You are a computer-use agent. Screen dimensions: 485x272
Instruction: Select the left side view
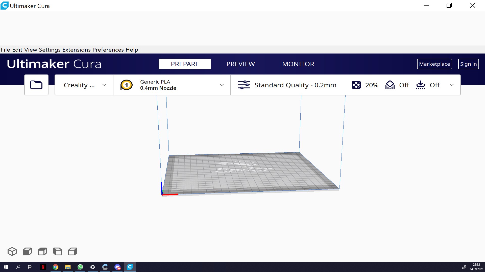click(57, 251)
